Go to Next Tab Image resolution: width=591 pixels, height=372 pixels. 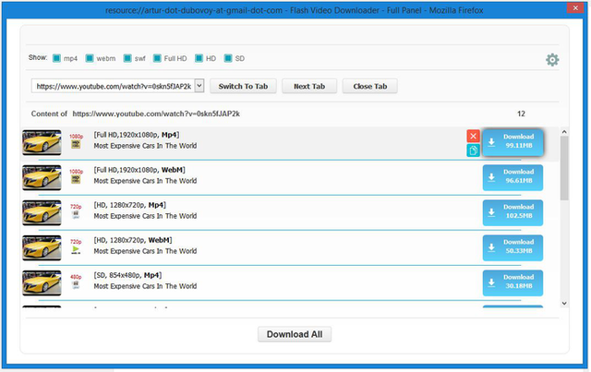309,87
